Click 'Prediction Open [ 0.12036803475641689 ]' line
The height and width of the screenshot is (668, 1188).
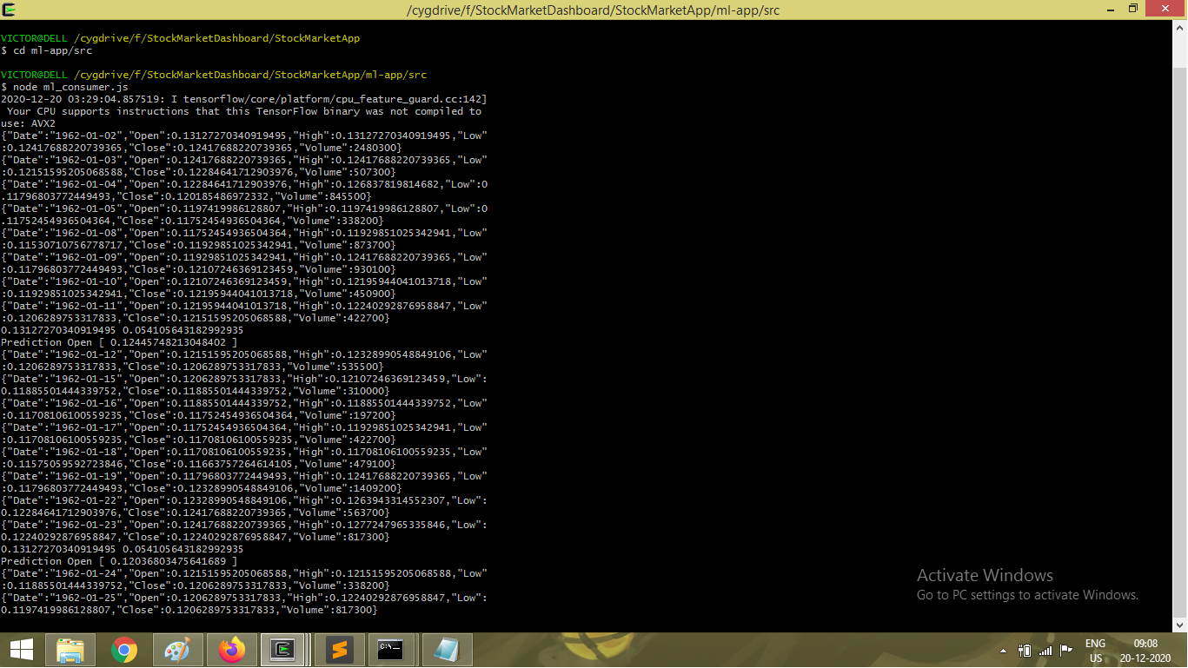[x=119, y=561]
